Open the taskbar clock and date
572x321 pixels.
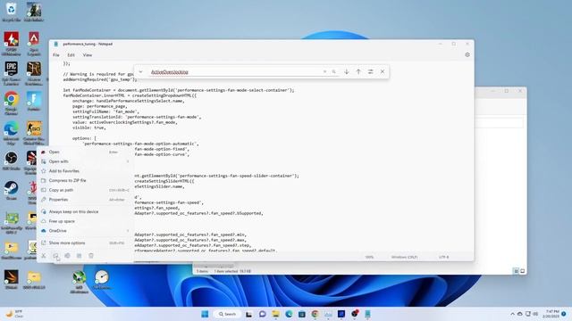(x=551, y=314)
